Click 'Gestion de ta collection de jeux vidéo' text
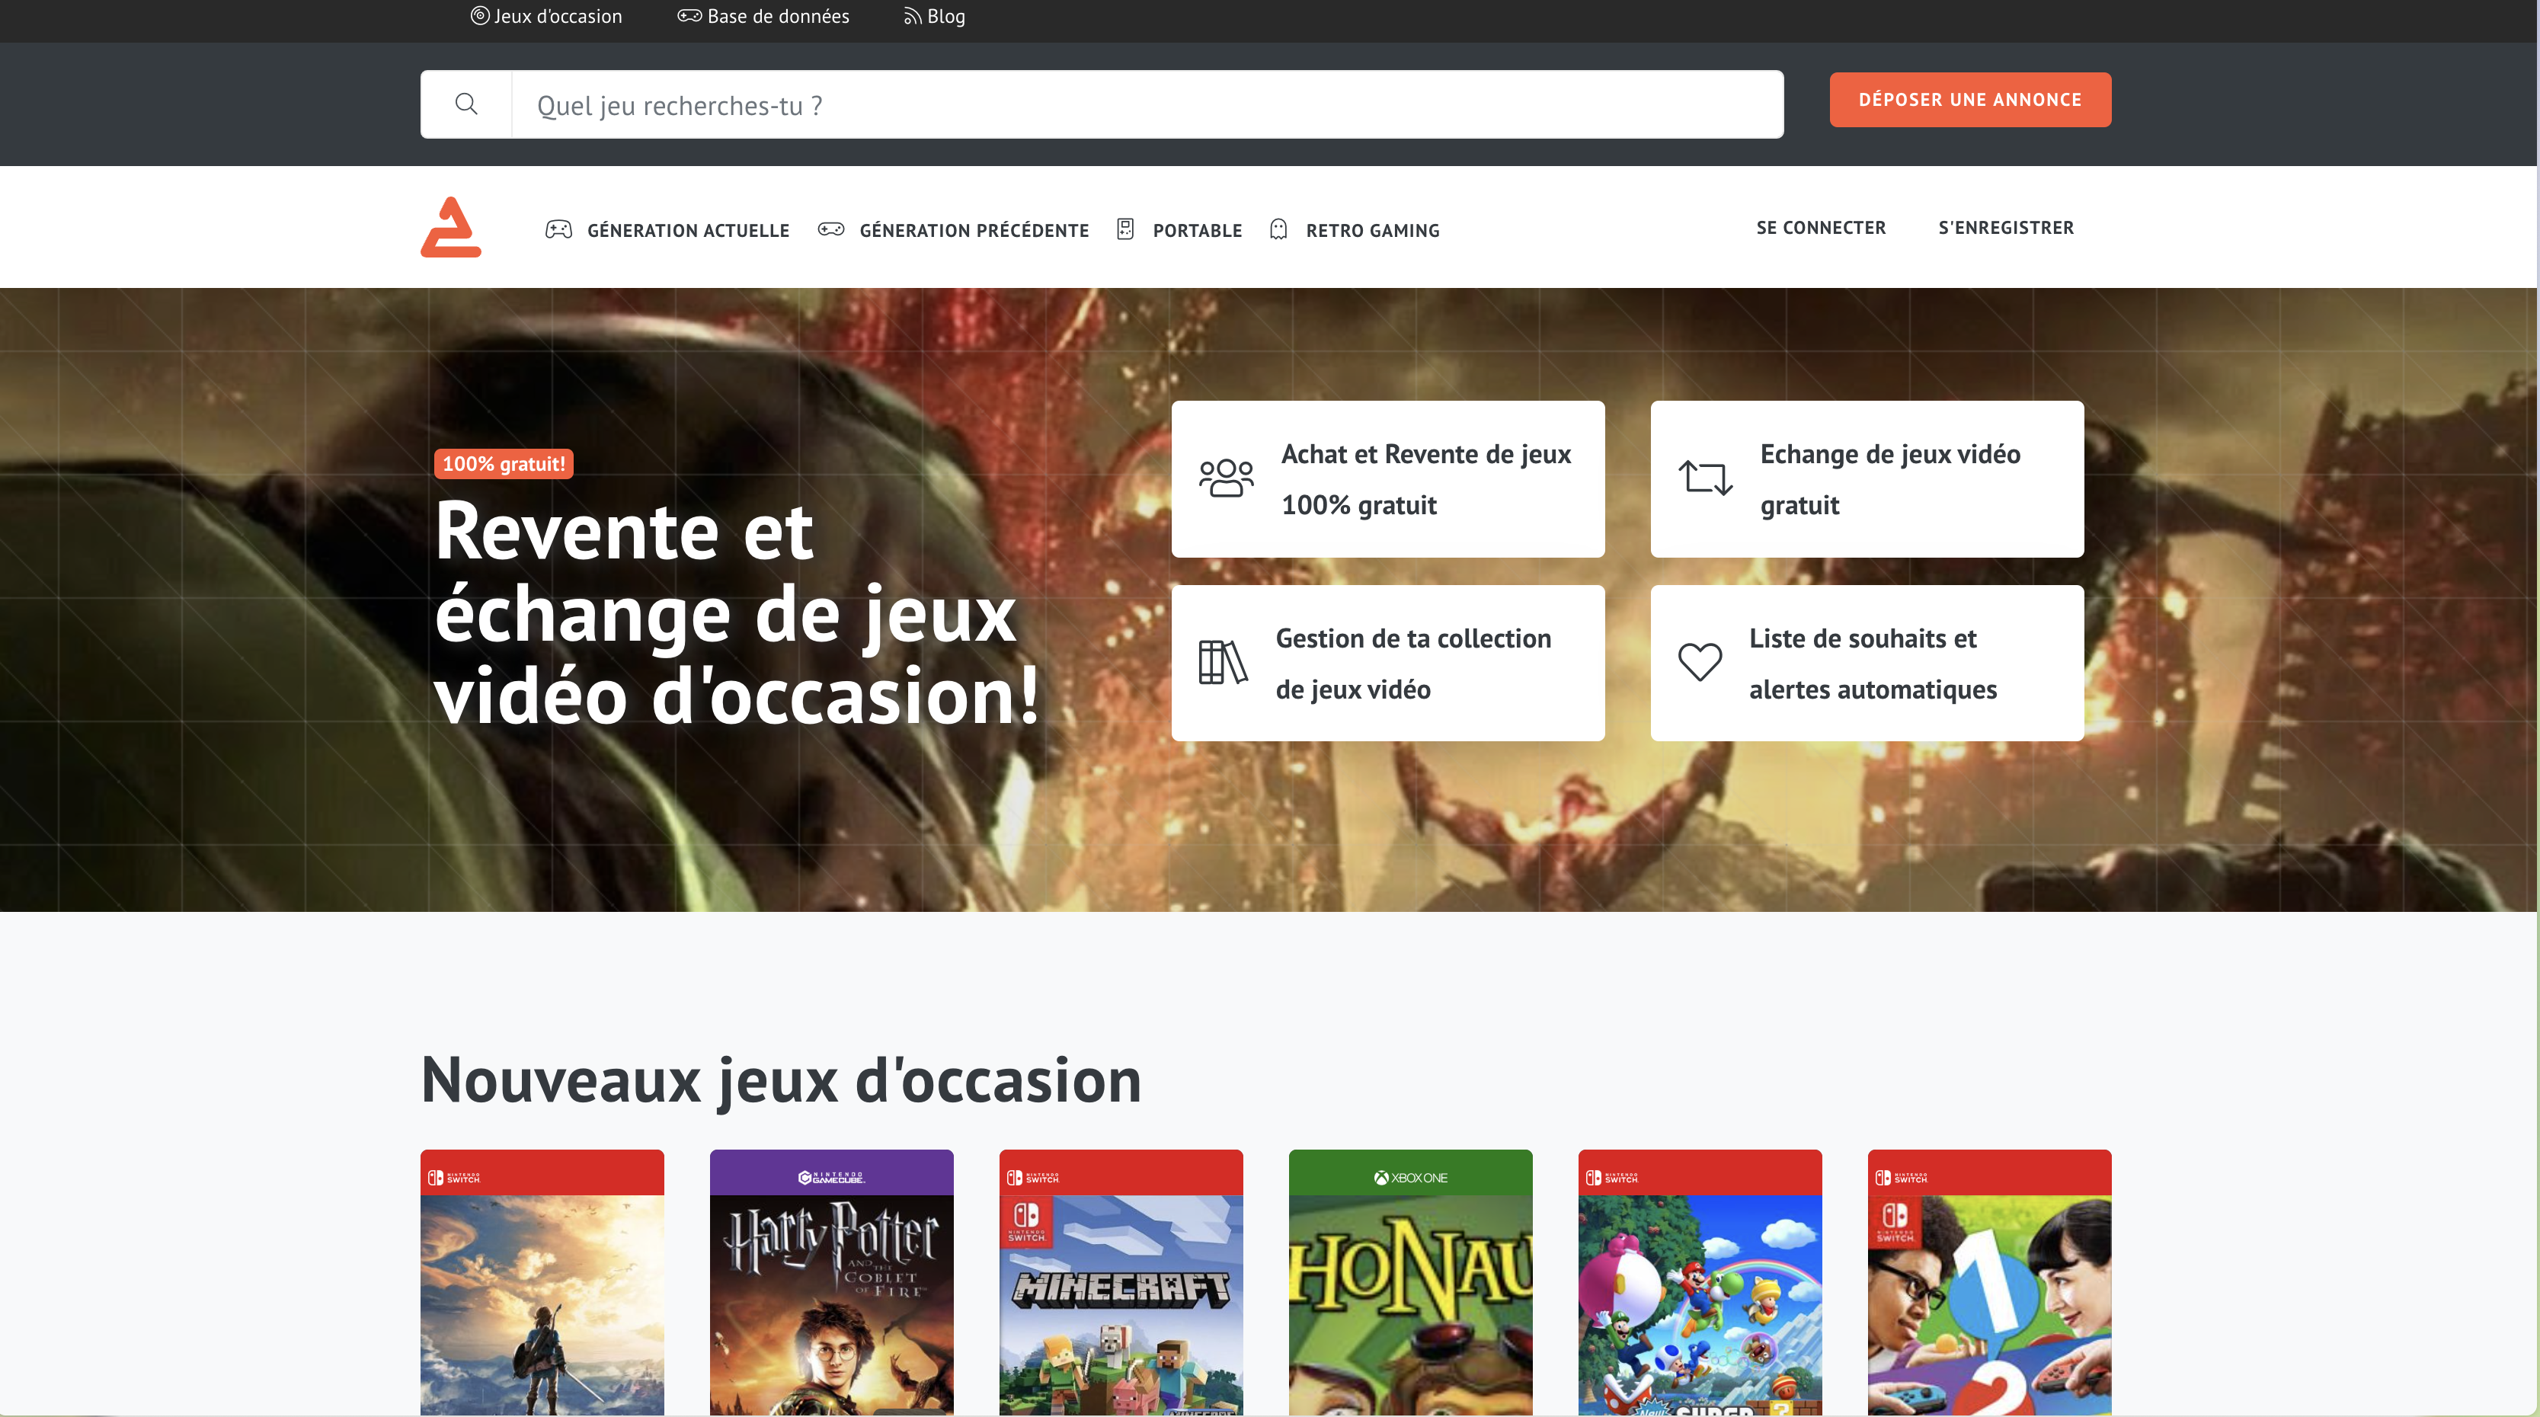The width and height of the screenshot is (2540, 1417). point(1413,664)
